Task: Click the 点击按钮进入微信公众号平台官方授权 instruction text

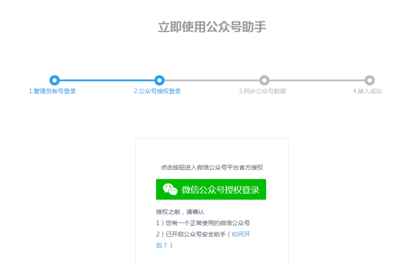Action: tap(212, 168)
